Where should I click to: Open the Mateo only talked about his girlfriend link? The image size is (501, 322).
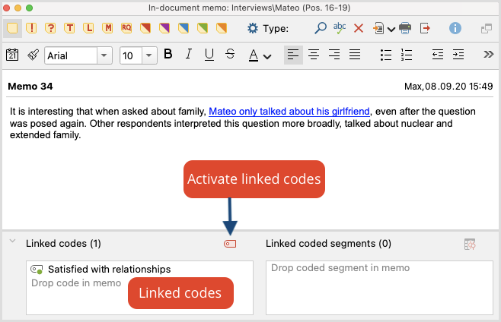(289, 112)
